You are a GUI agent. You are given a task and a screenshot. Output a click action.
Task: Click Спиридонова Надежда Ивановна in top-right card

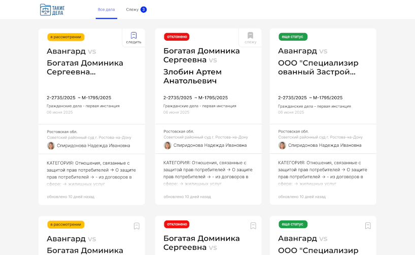tap(325, 145)
